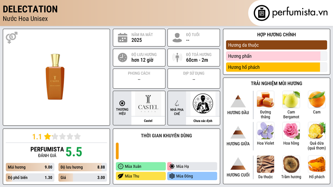This screenshot has width=333, height=187.
Task: Click the launch year value 2025
Action: (x=137, y=40)
